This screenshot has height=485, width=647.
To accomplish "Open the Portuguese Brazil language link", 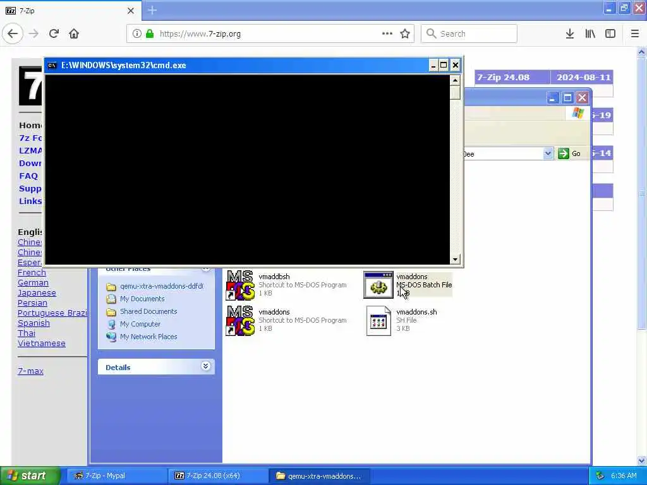I will tap(52, 313).
